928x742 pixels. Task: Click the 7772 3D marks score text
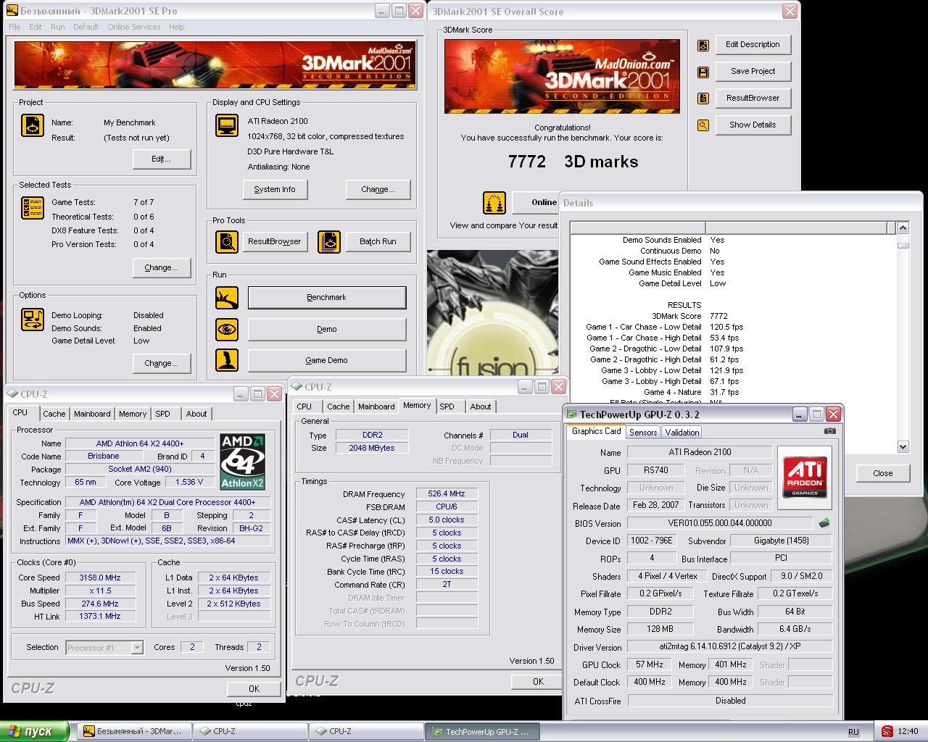click(573, 162)
